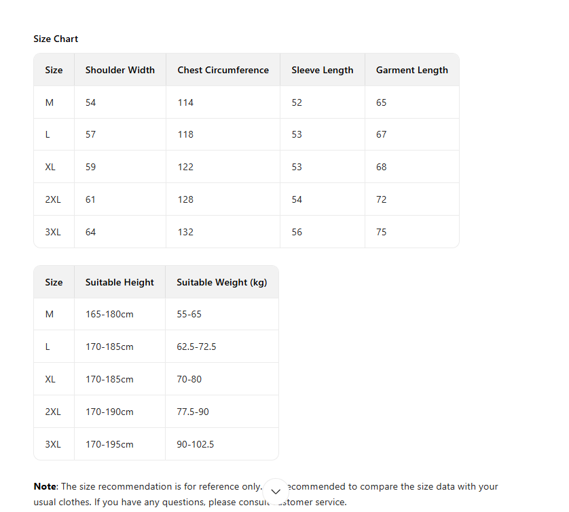Viewport: 569px width, 512px height.
Task: Click the 2XL row in height table
Action: [53, 412]
